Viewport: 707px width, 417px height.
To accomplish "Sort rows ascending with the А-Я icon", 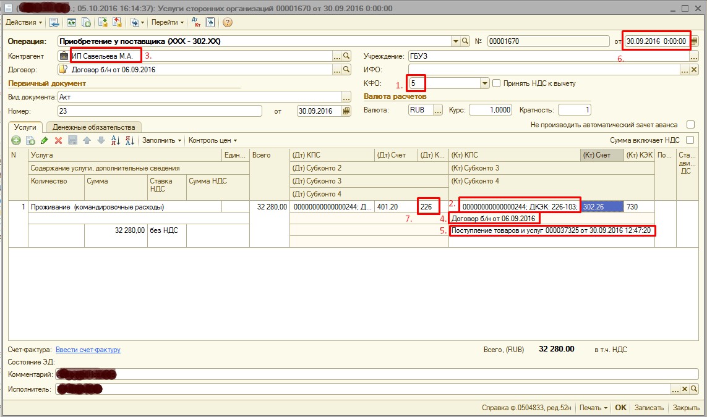I will pyautogui.click(x=115, y=140).
